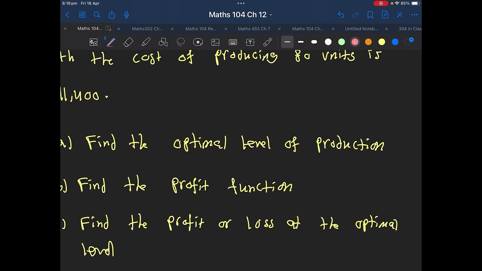Tap the multitasking three dots at top
Screen dimensions: 482x271
(x=241, y=3)
